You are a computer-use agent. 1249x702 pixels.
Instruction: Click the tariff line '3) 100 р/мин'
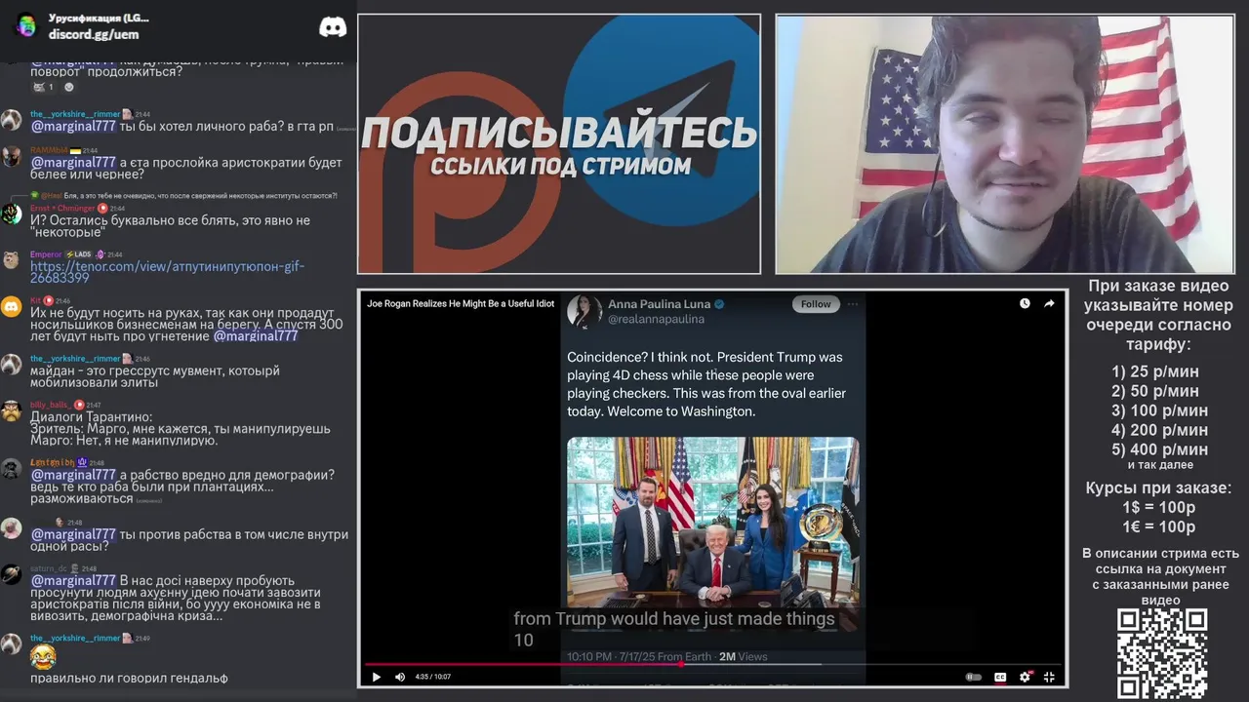coord(1159,410)
